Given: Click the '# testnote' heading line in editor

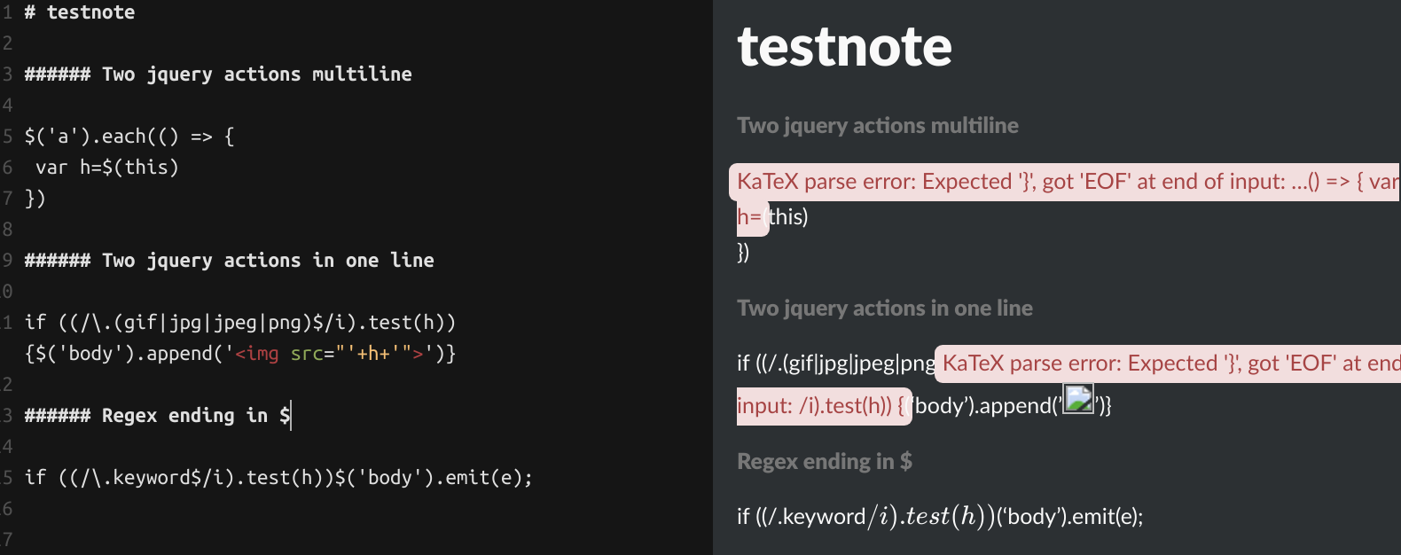Looking at the screenshot, I should [80, 12].
